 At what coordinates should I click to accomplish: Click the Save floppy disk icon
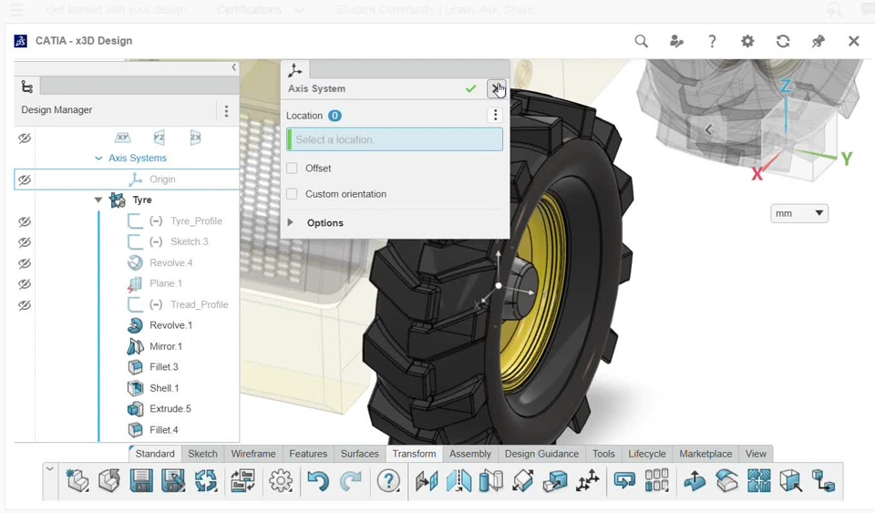coord(141,481)
